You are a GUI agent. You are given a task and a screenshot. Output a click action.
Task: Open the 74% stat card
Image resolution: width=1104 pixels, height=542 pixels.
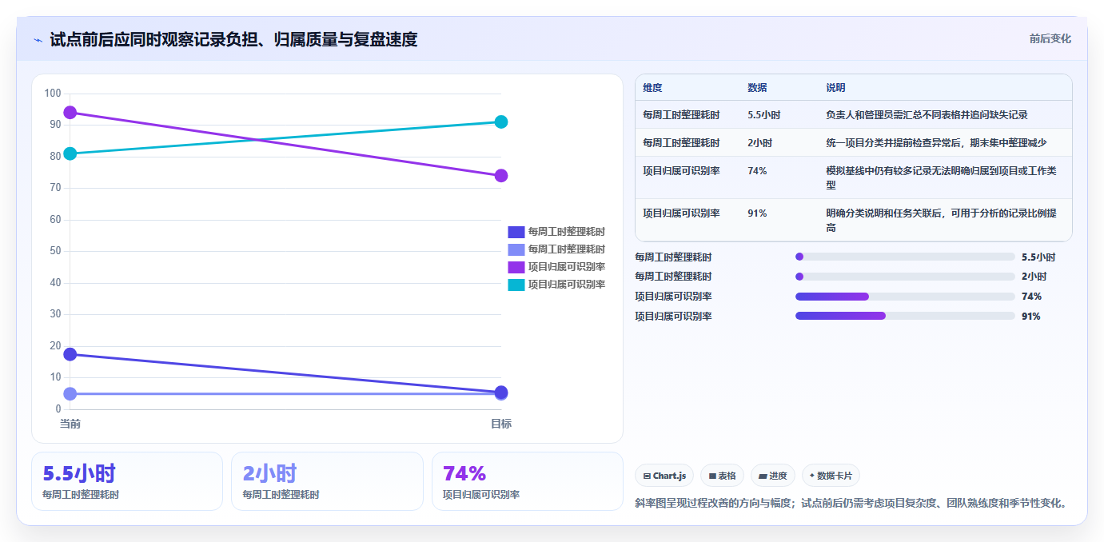point(528,481)
